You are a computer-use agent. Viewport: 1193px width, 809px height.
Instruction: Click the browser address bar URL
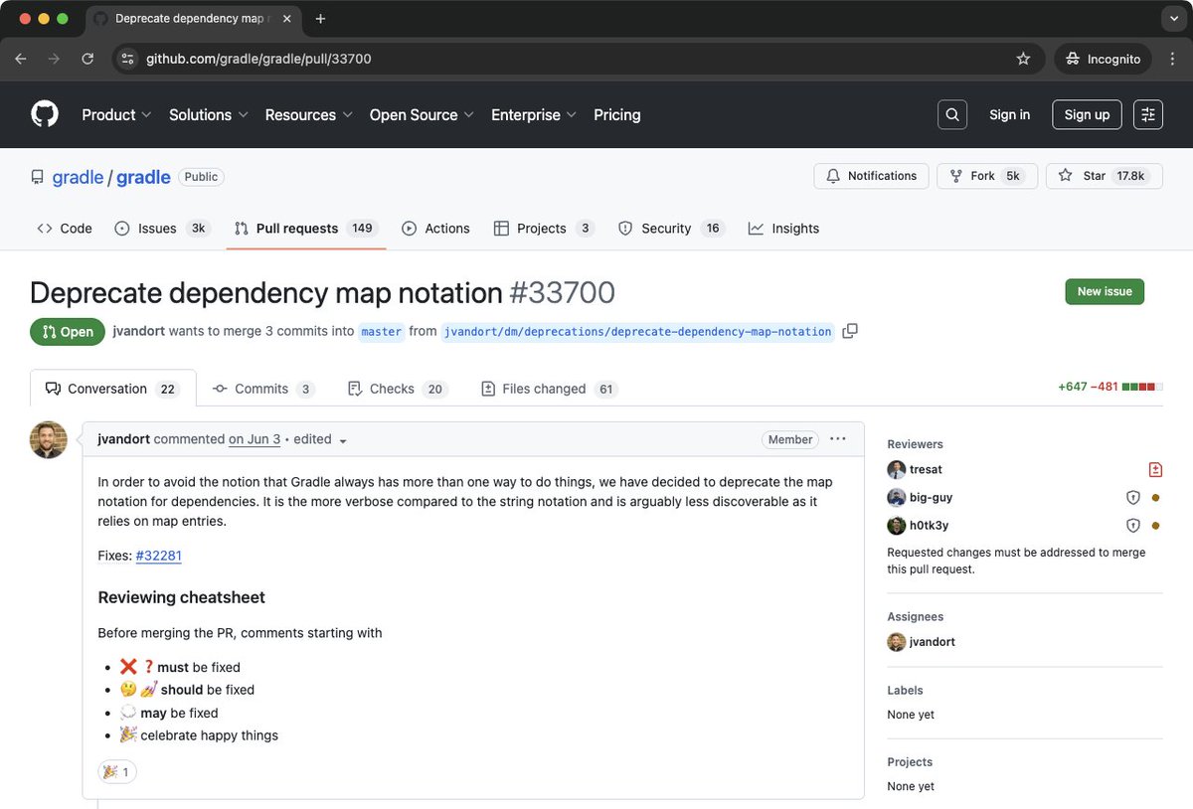pos(259,59)
